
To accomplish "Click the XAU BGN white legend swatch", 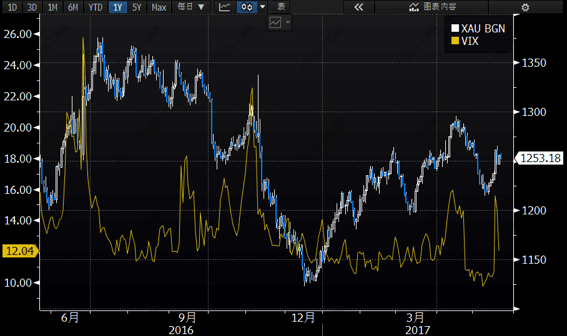I will coord(455,28).
